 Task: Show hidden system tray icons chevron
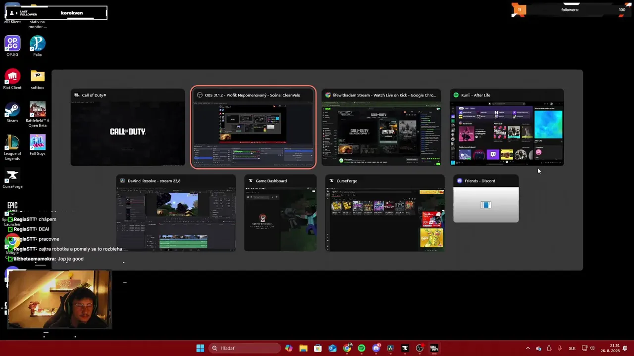pos(528,348)
